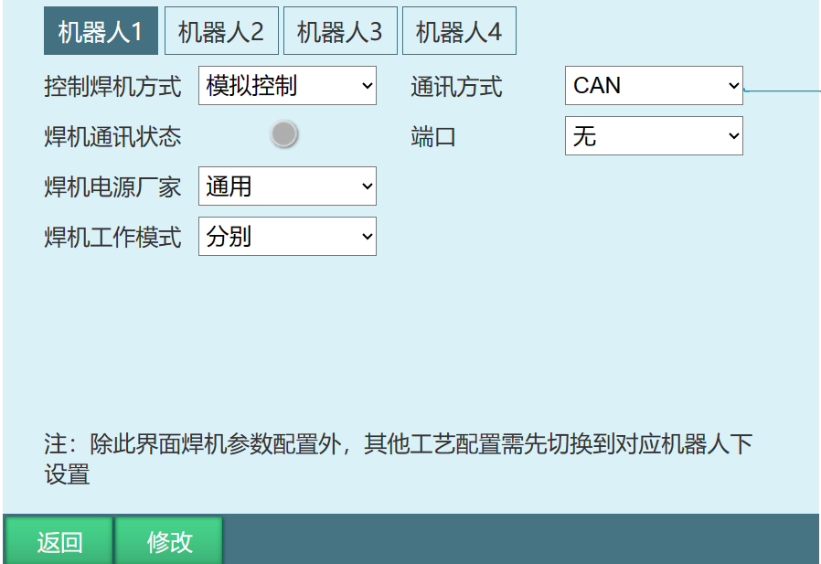Expand the 焊机电源厂家 dropdown showing 通用
The image size is (821, 564).
(x=287, y=186)
